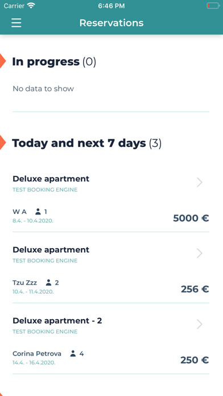This screenshot has height=396, width=223.
Task: Select guest name Corina Petrova
Action: tap(37, 353)
